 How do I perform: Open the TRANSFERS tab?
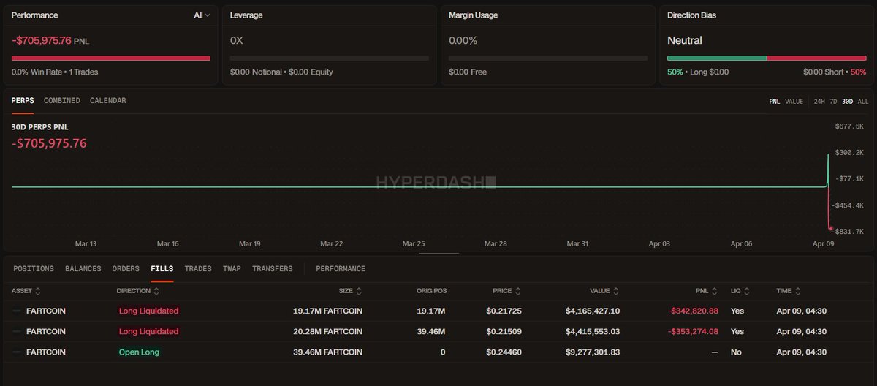click(272, 269)
